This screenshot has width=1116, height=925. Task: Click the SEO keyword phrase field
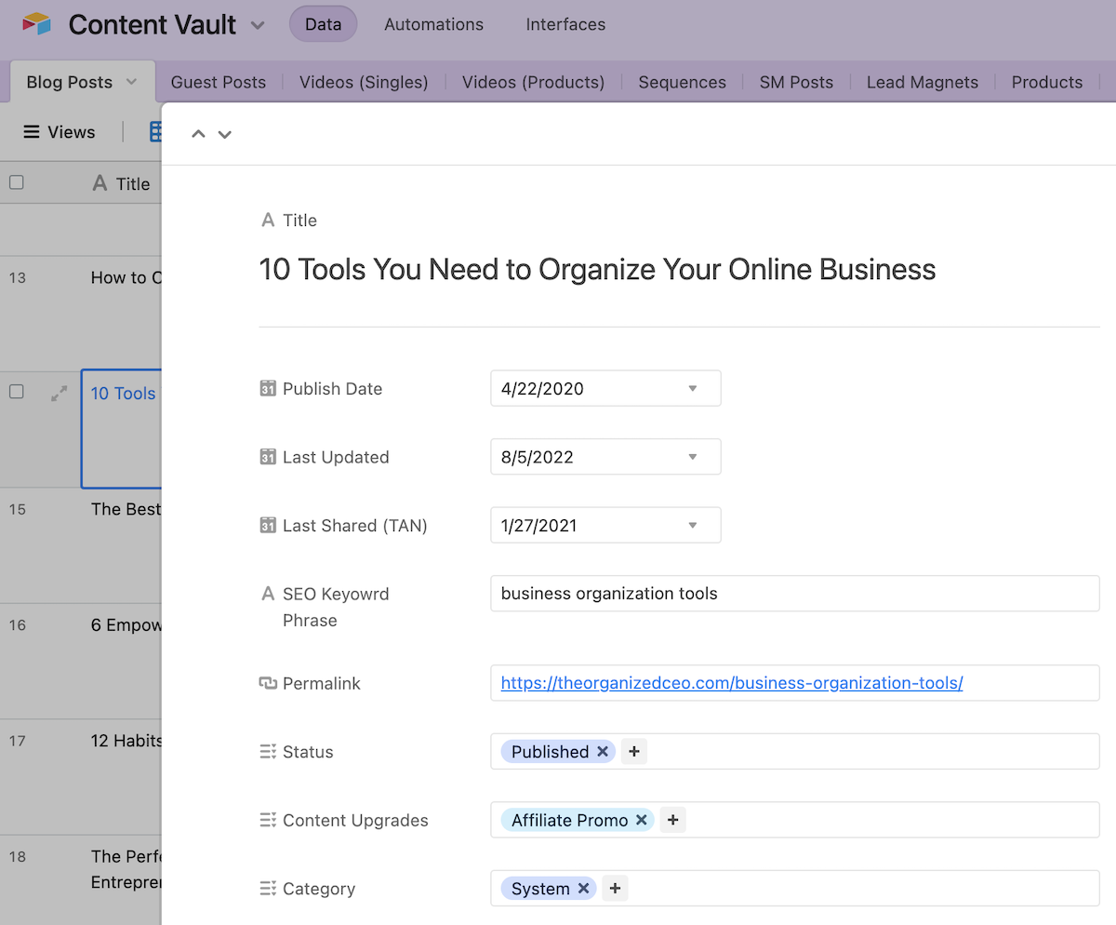coord(794,594)
